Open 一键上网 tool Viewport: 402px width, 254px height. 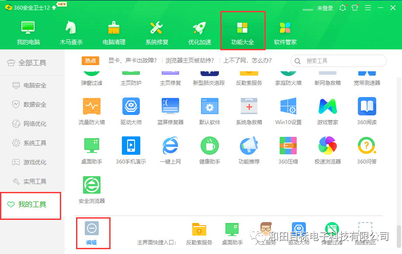(x=170, y=150)
